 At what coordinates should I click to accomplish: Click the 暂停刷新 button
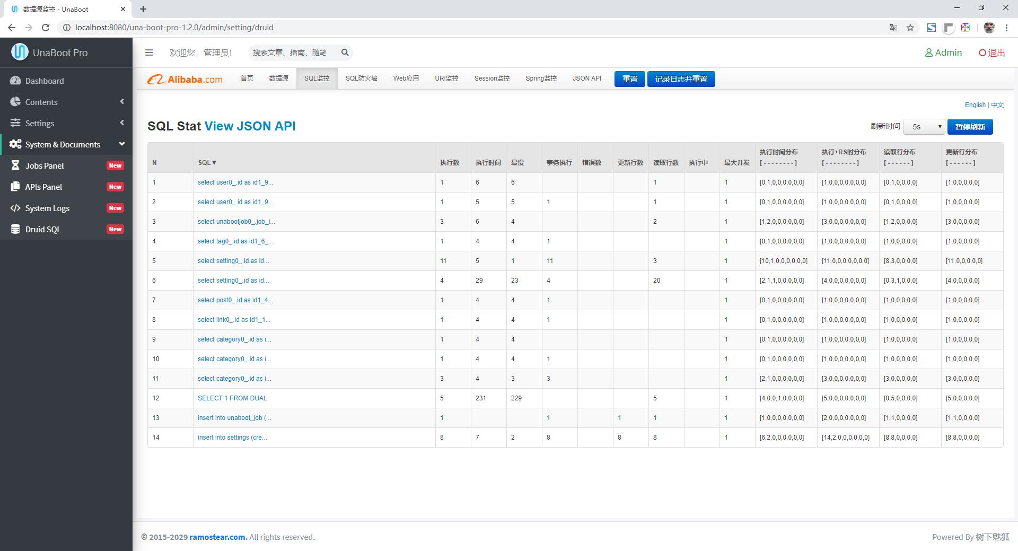click(x=970, y=127)
